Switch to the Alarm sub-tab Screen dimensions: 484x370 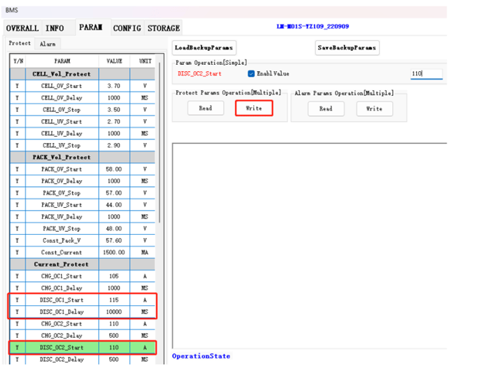tap(47, 44)
